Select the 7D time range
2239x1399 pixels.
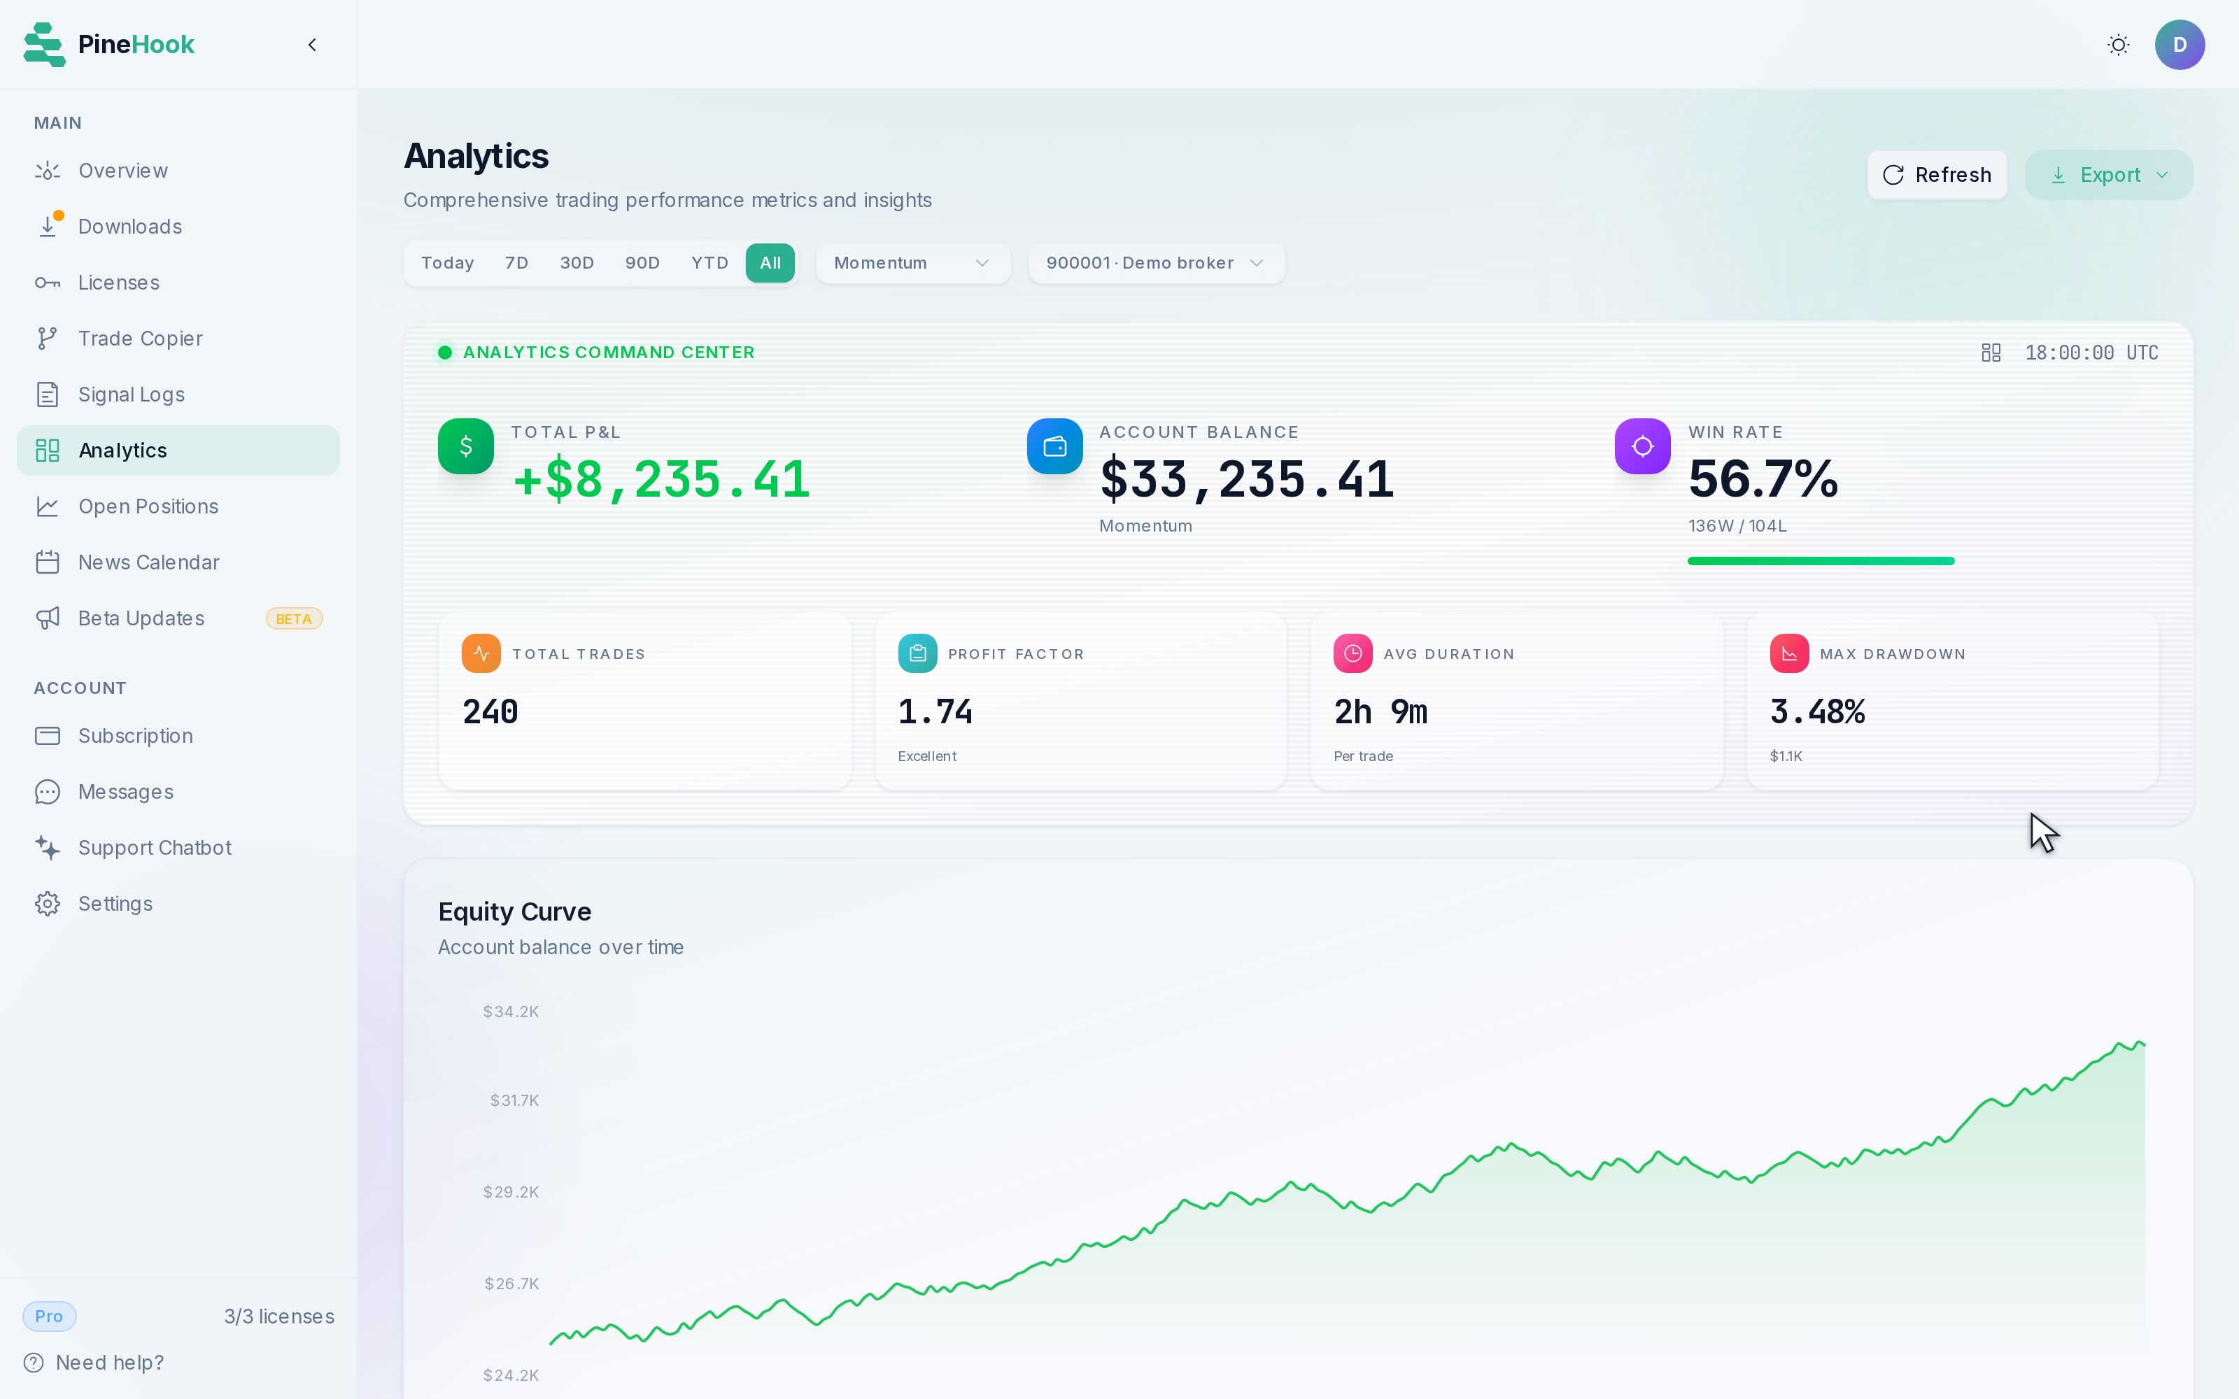pos(516,264)
